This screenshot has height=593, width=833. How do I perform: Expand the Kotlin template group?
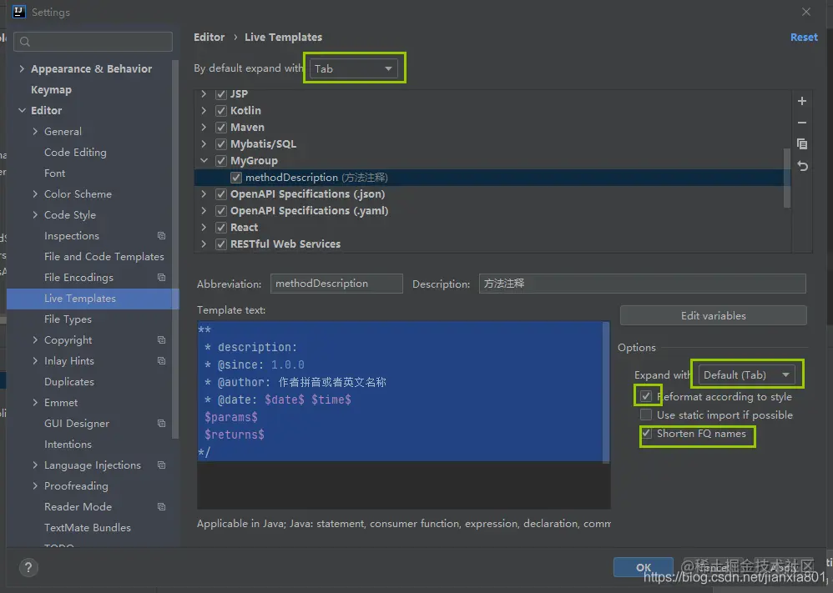click(x=204, y=110)
